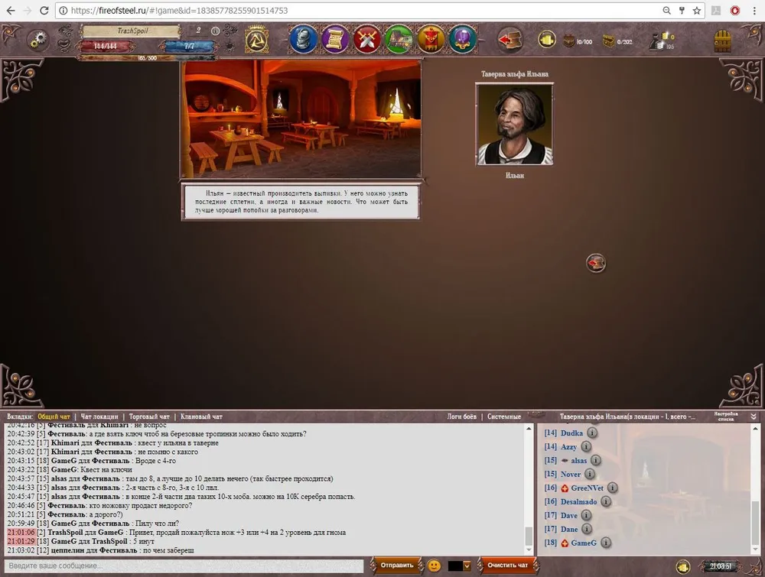
Task: View info for player GreeNVet
Action: point(612,488)
